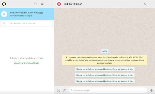Open the emoji picker
155x94 pixels.
(59, 90)
